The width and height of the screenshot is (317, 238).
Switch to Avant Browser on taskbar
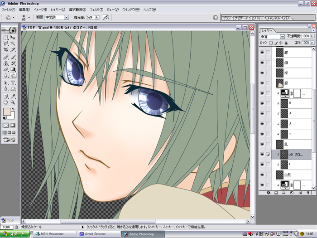pos(99,234)
